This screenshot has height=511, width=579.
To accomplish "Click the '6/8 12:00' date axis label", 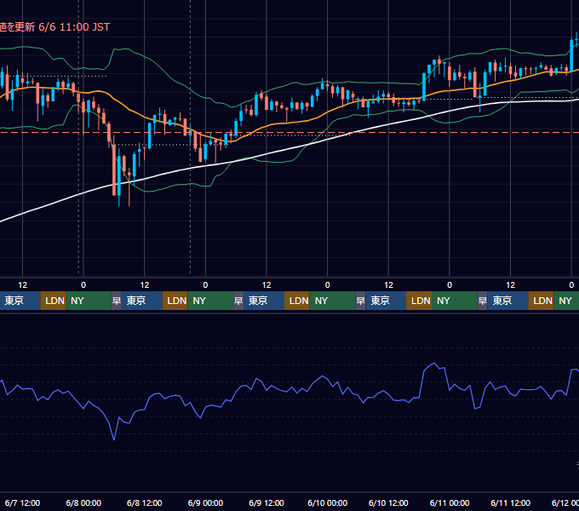I will (145, 502).
